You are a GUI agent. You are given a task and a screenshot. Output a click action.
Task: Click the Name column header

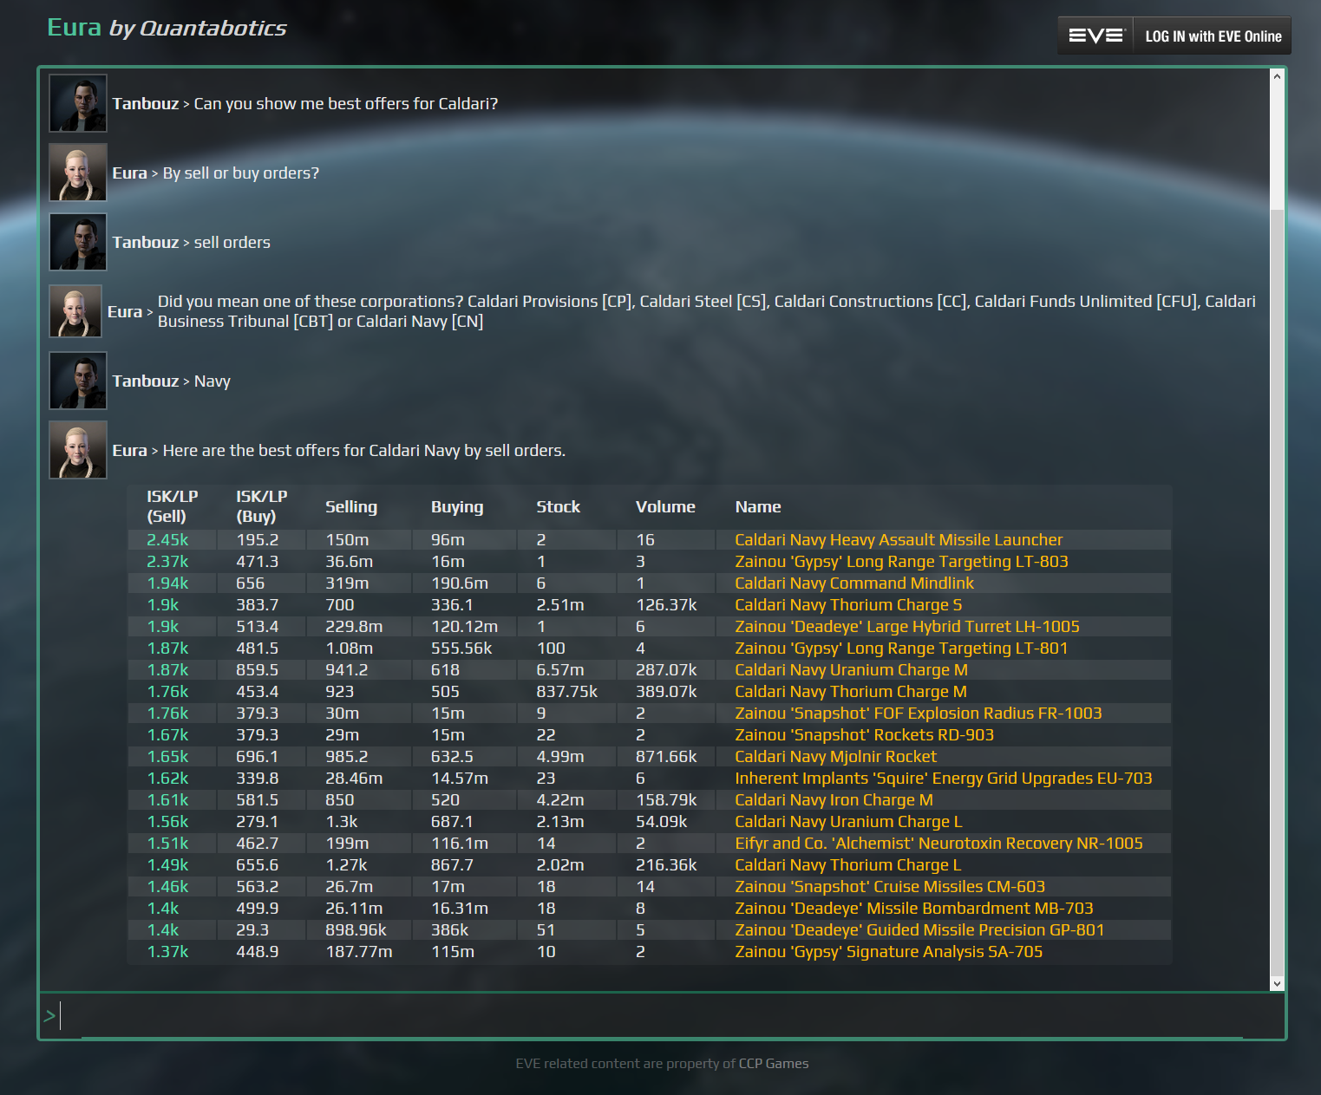click(758, 506)
